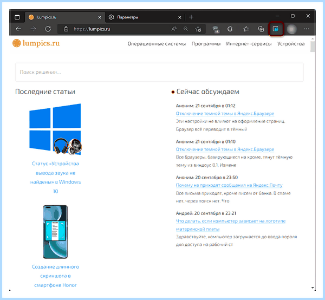Click comment header Аноним: 21 сентября в 01:12
The width and height of the screenshot is (325, 300).
pyautogui.click(x=206, y=106)
